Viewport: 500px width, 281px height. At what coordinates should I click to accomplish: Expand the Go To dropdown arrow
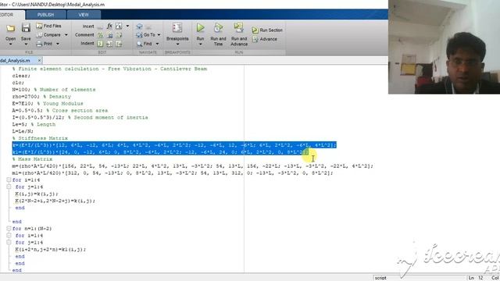159,34
